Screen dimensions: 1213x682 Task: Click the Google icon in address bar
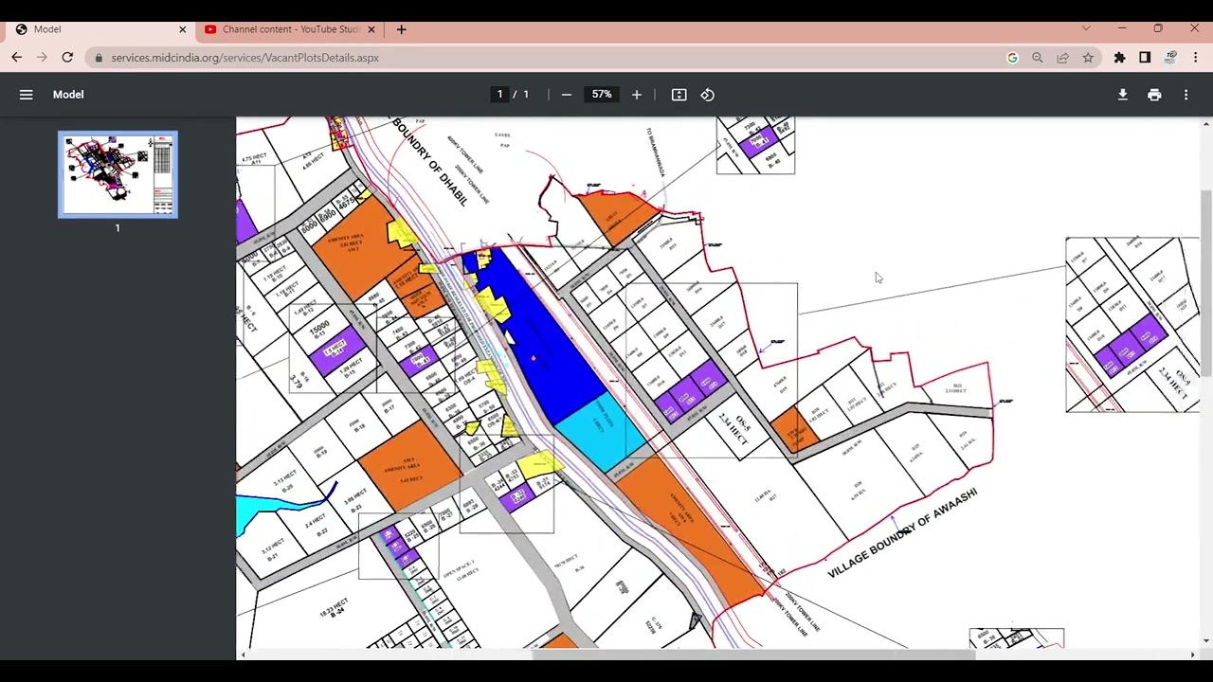(x=1012, y=58)
